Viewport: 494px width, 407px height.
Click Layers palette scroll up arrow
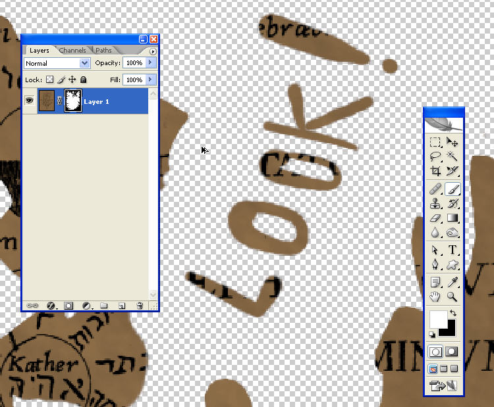pyautogui.click(x=153, y=94)
